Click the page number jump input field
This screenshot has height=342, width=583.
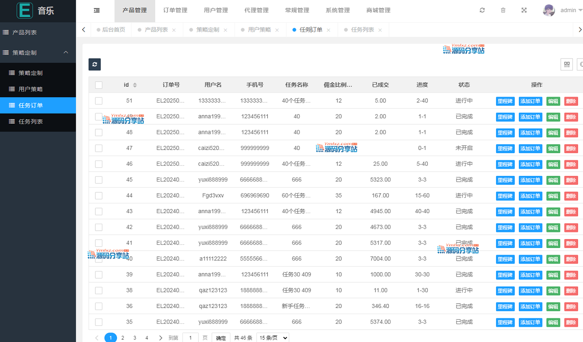pyautogui.click(x=190, y=338)
